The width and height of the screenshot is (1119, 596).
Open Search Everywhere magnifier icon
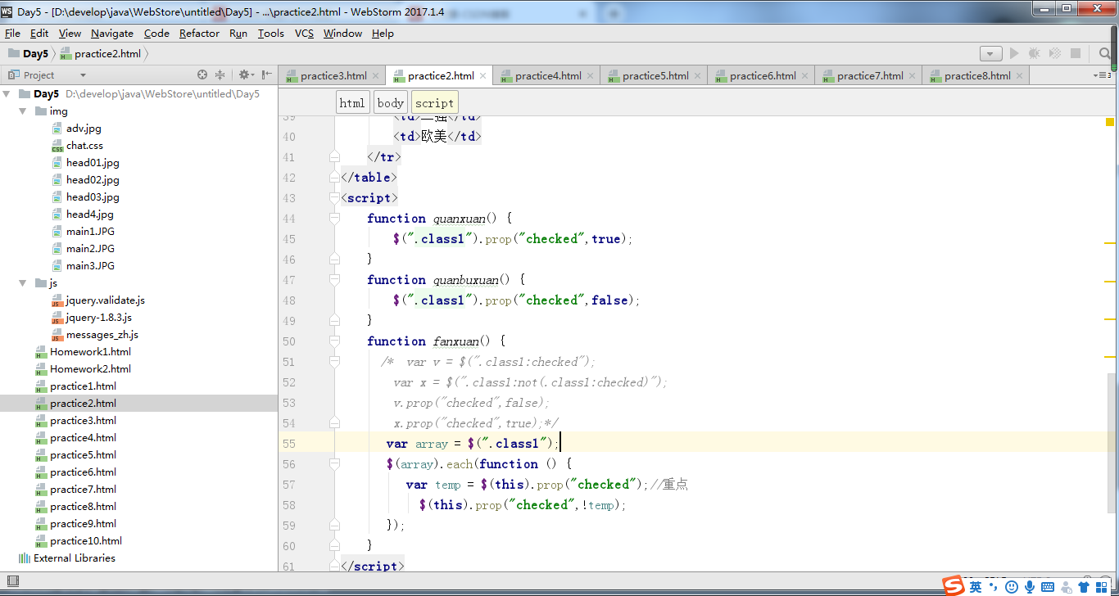(x=1105, y=54)
